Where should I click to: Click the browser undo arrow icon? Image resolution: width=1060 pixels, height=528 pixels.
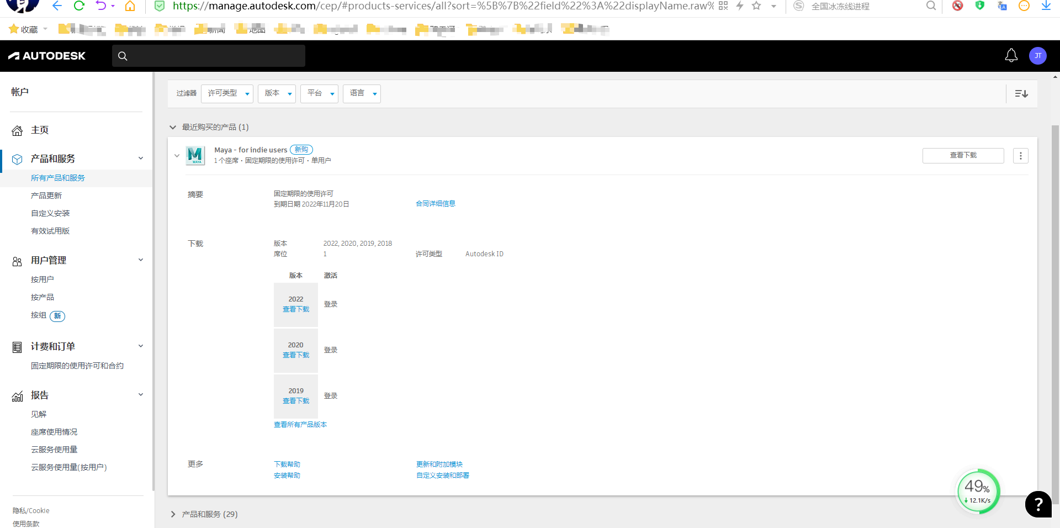coord(100,6)
